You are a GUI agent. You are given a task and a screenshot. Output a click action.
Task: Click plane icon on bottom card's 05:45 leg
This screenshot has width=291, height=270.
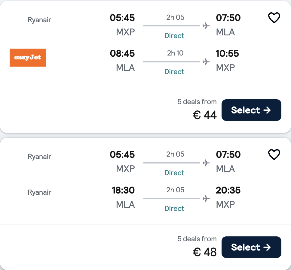point(206,163)
